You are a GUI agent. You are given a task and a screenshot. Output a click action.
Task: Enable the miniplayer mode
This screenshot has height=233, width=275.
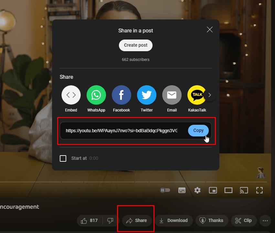pyautogui.click(x=213, y=190)
